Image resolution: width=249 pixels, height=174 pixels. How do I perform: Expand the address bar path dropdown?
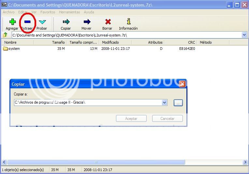[244, 35]
